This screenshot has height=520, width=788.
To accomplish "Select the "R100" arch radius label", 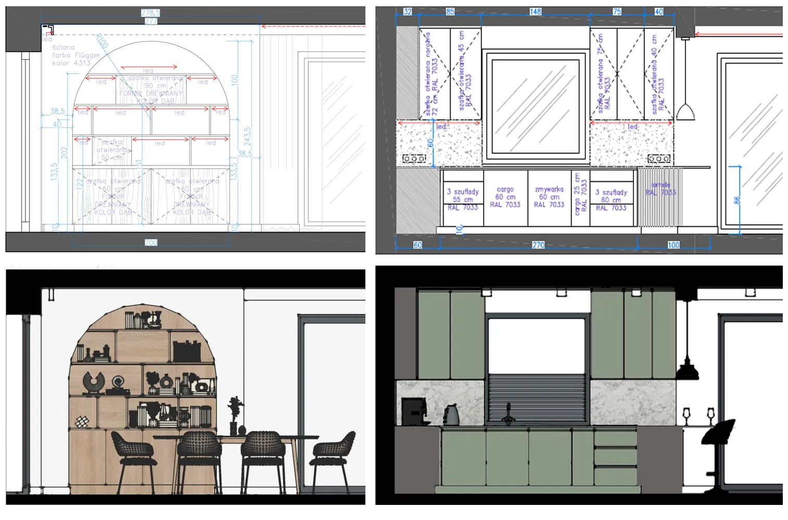I will click(x=101, y=41).
